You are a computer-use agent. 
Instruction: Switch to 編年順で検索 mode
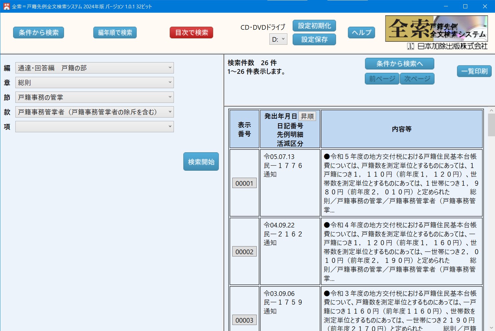coord(115,33)
